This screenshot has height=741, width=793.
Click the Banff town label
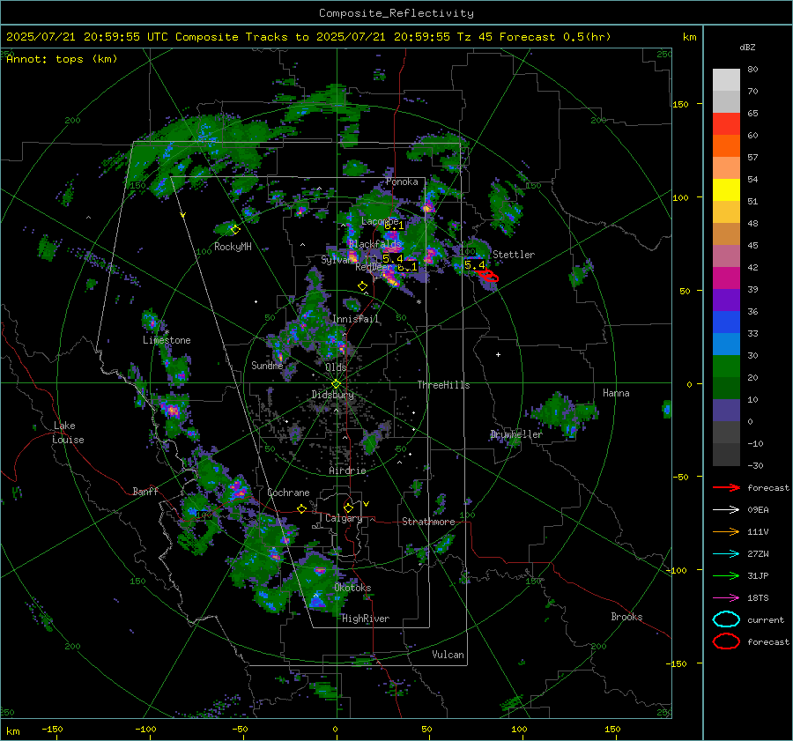point(145,492)
